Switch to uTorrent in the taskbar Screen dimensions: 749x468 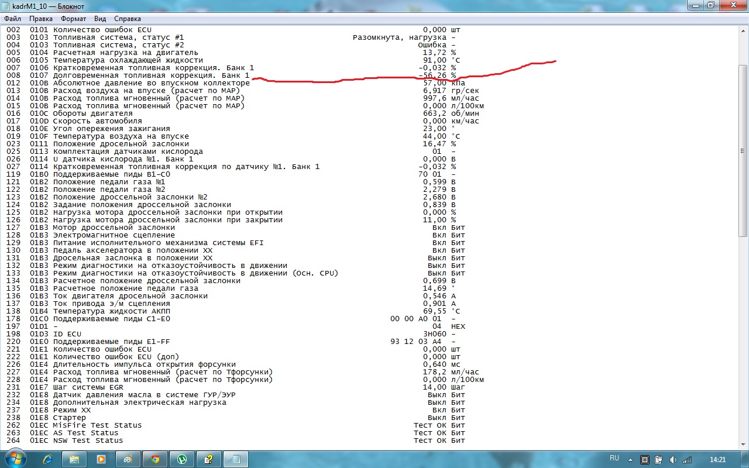coord(182,459)
